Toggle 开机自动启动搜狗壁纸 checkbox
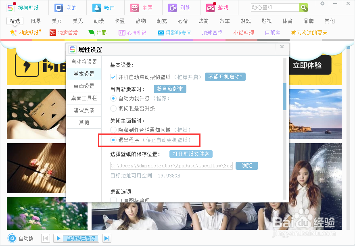The image size is (355, 246). point(113,77)
